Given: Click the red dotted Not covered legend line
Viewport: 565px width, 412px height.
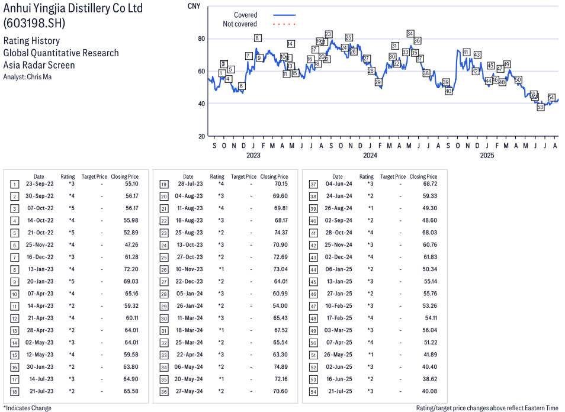Looking at the screenshot, I should tap(284, 24).
